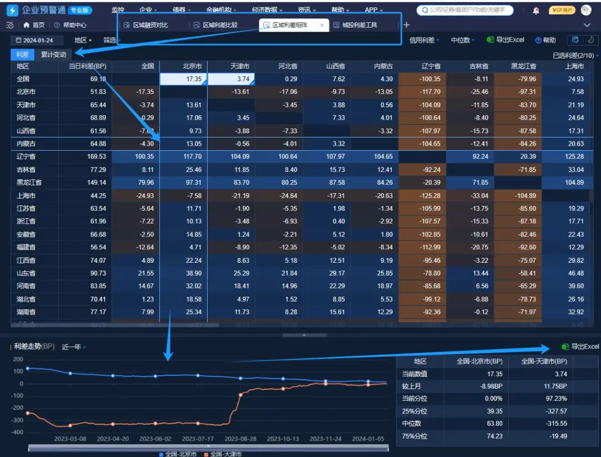This screenshot has width=601, height=457.
Task: Click the user avatar icon
Action: 585,10
